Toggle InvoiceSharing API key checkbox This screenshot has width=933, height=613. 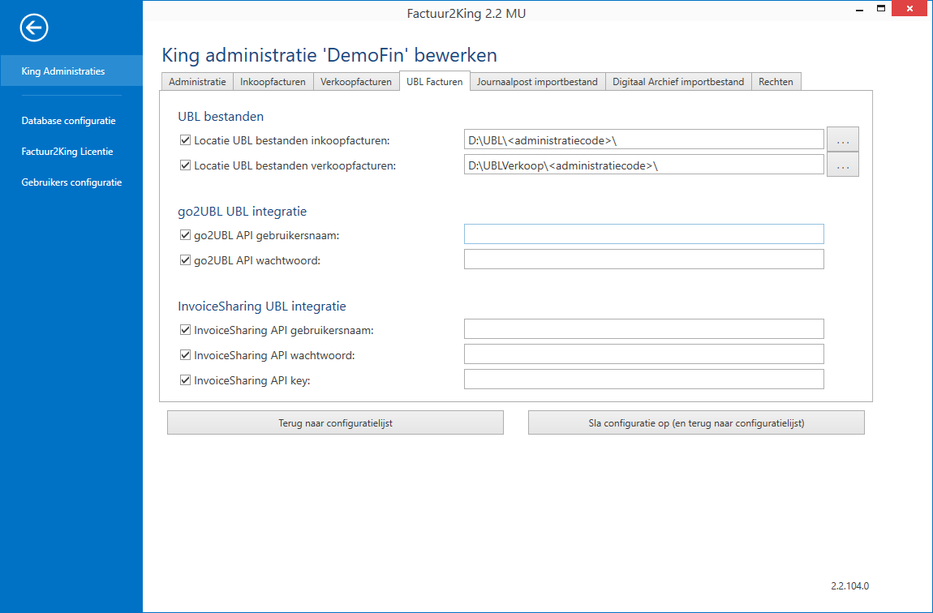185,380
